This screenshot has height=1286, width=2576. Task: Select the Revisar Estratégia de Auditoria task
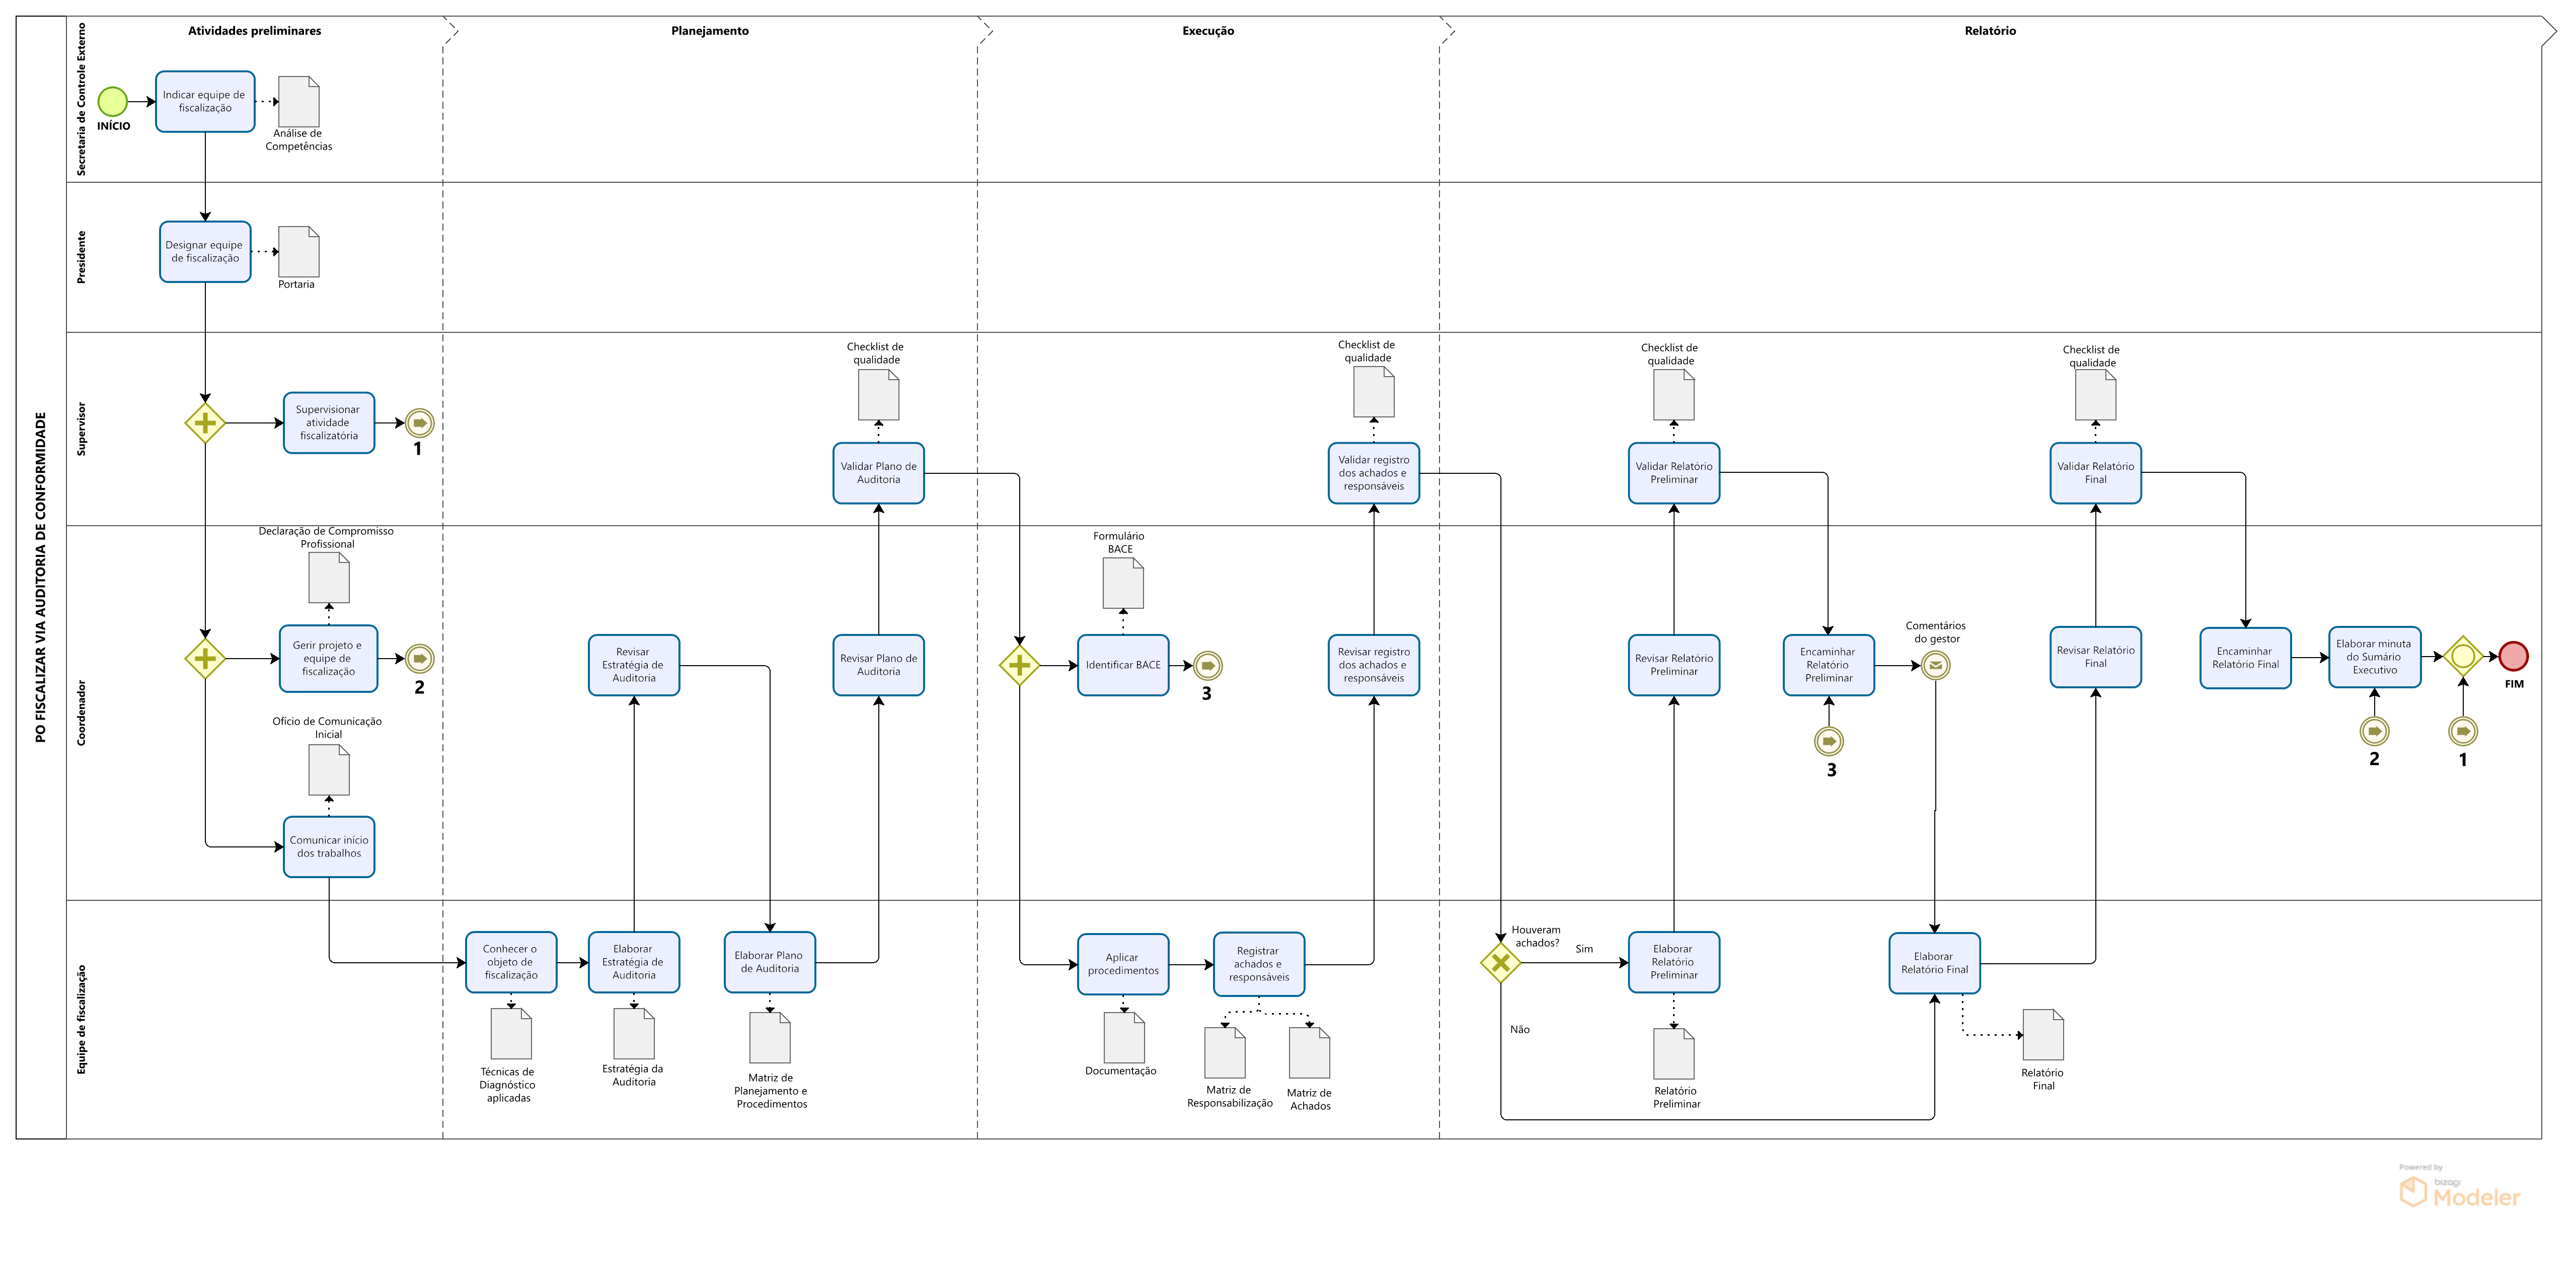634,666
